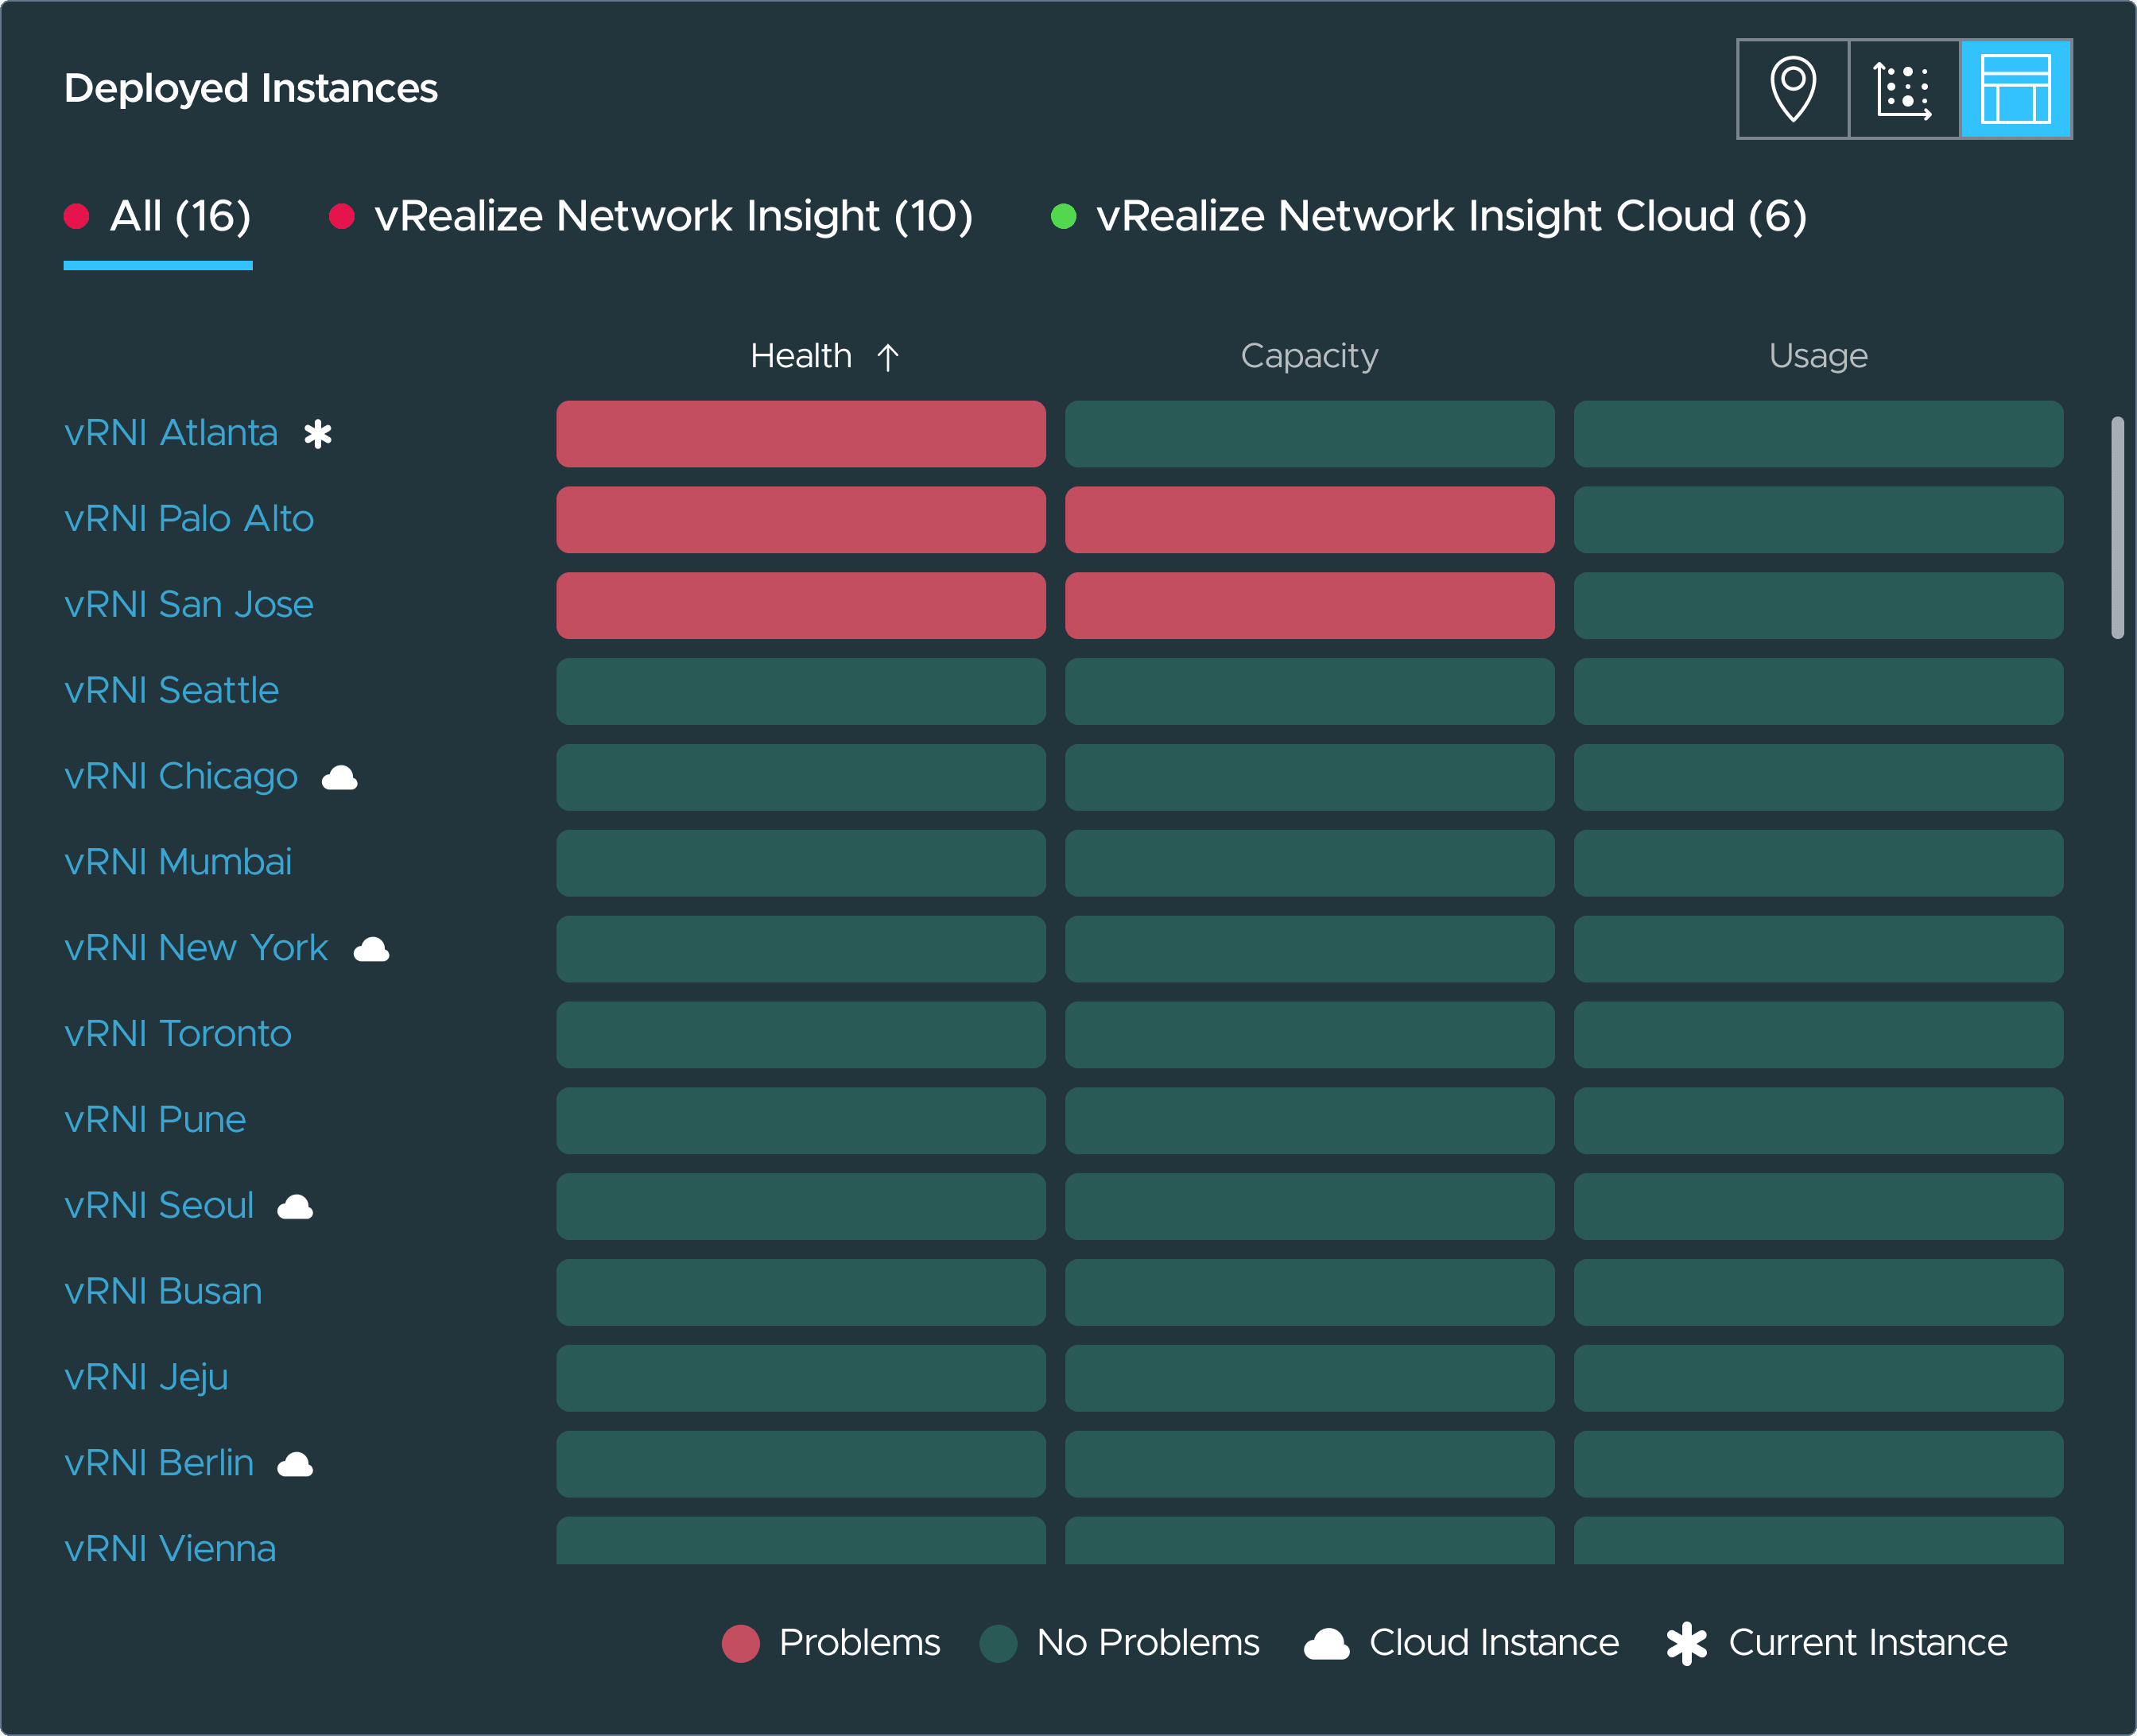Click the cloud icon next to vRNI Seoul
Screen dimensions: 2137x1736
(x=295, y=1207)
